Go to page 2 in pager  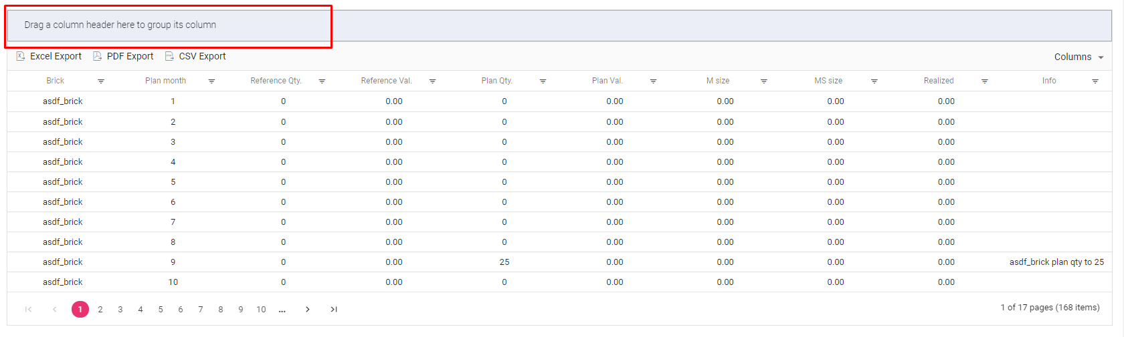(x=100, y=310)
